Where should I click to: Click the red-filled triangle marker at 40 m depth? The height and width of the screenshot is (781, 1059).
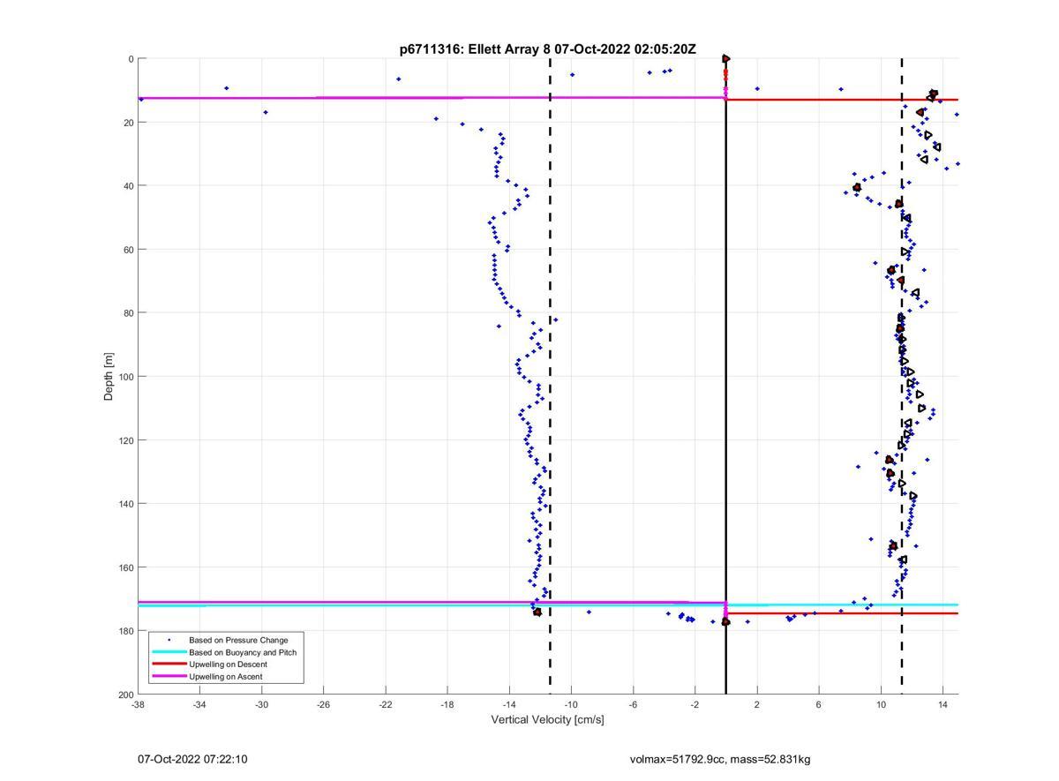coord(857,187)
